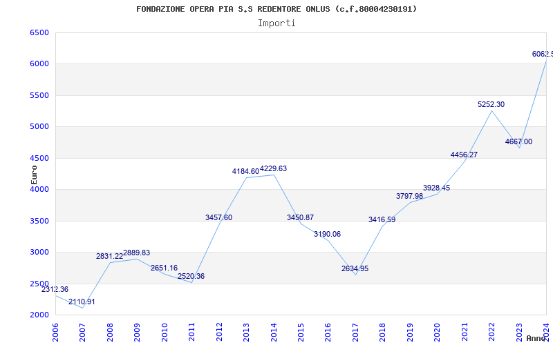Screen dimensions: 553x345
Task: Click the Euro axis label
Action: pos(34,175)
